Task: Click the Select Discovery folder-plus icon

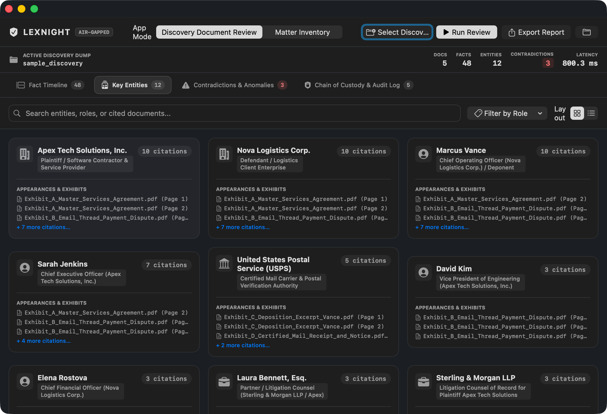Action: (x=371, y=32)
